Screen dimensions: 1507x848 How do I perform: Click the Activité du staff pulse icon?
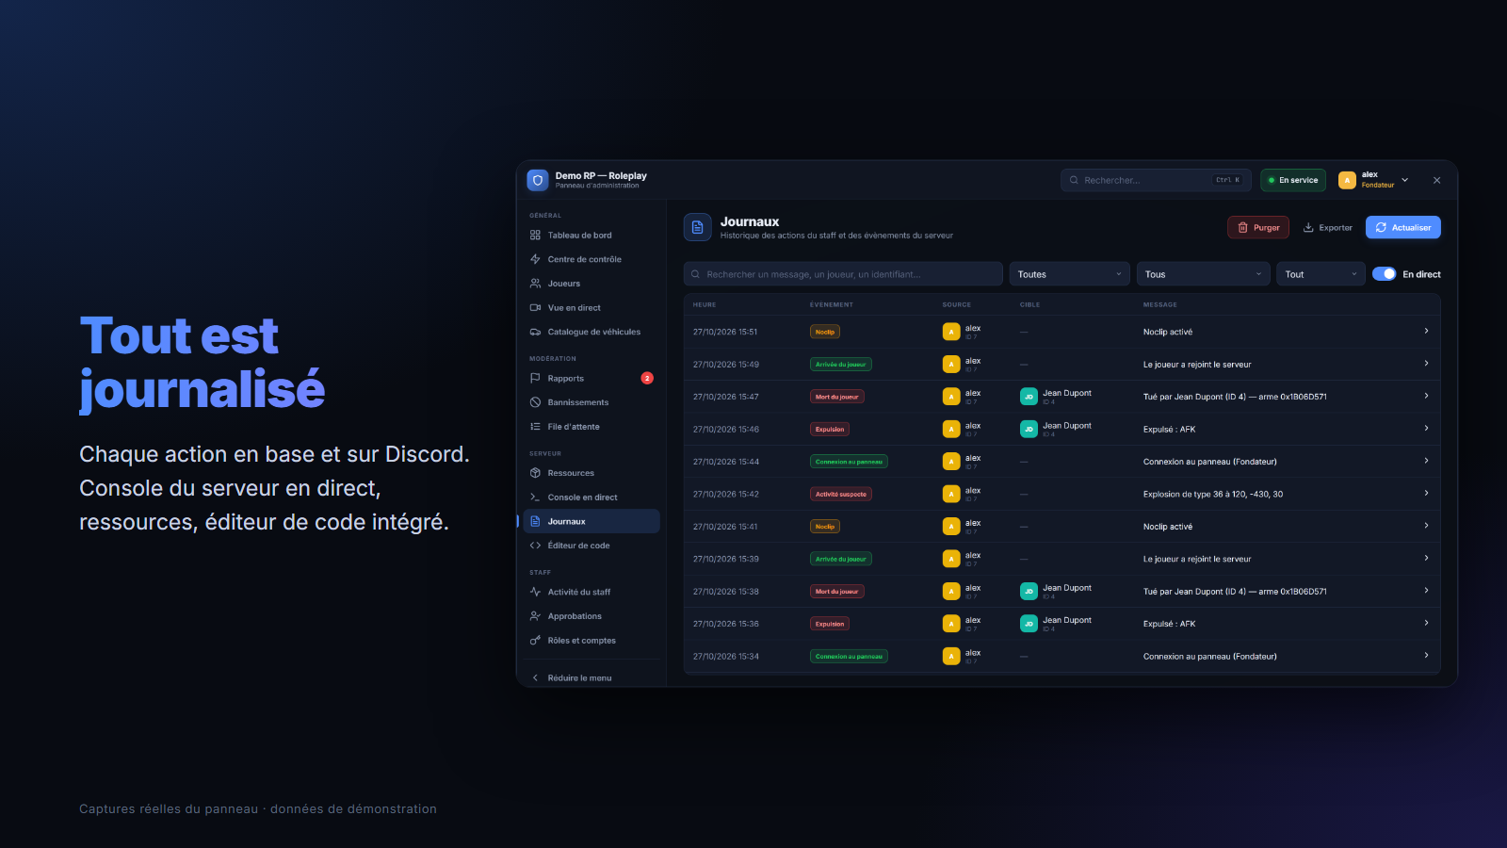coord(535,592)
